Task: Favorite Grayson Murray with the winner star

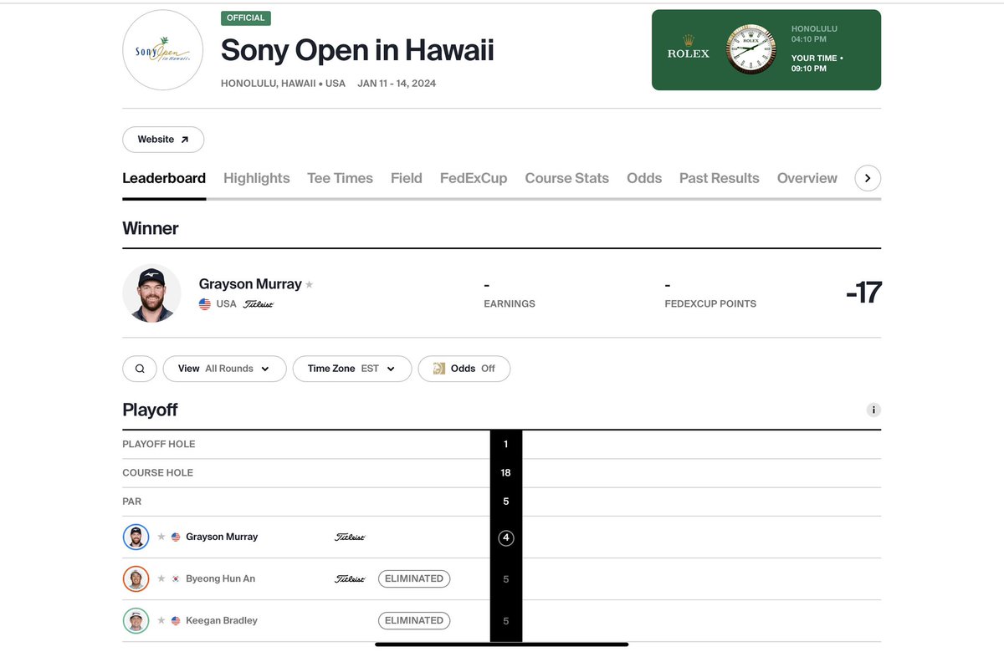Action: tap(309, 285)
